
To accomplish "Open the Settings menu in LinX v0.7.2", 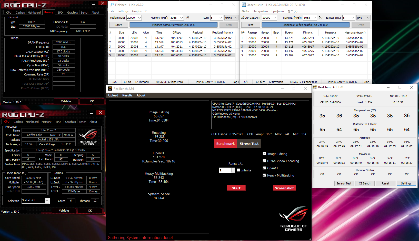I will 123,11.
